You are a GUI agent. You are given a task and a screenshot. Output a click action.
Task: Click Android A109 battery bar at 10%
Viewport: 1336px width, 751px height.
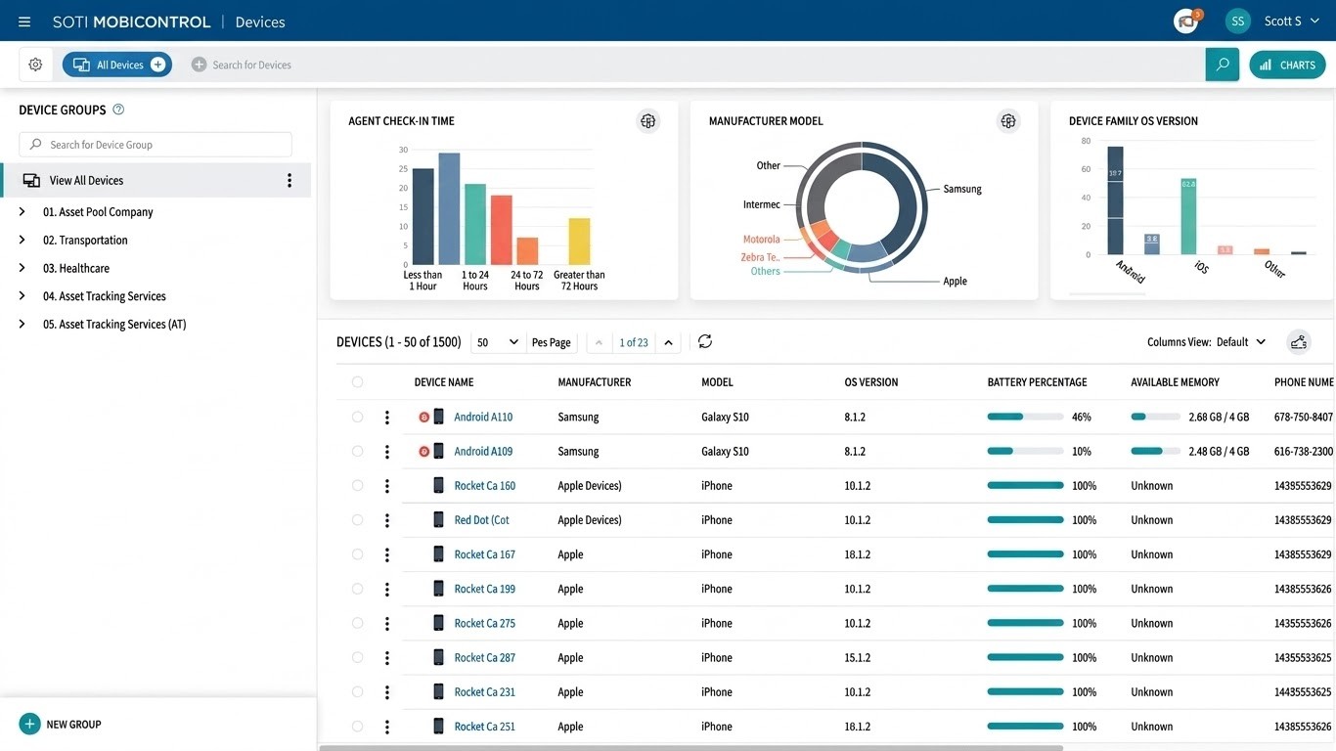(1025, 452)
